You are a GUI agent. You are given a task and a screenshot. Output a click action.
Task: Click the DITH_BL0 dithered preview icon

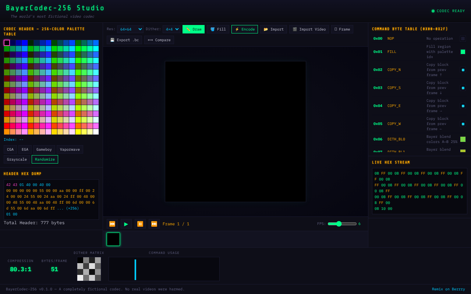click(x=463, y=139)
